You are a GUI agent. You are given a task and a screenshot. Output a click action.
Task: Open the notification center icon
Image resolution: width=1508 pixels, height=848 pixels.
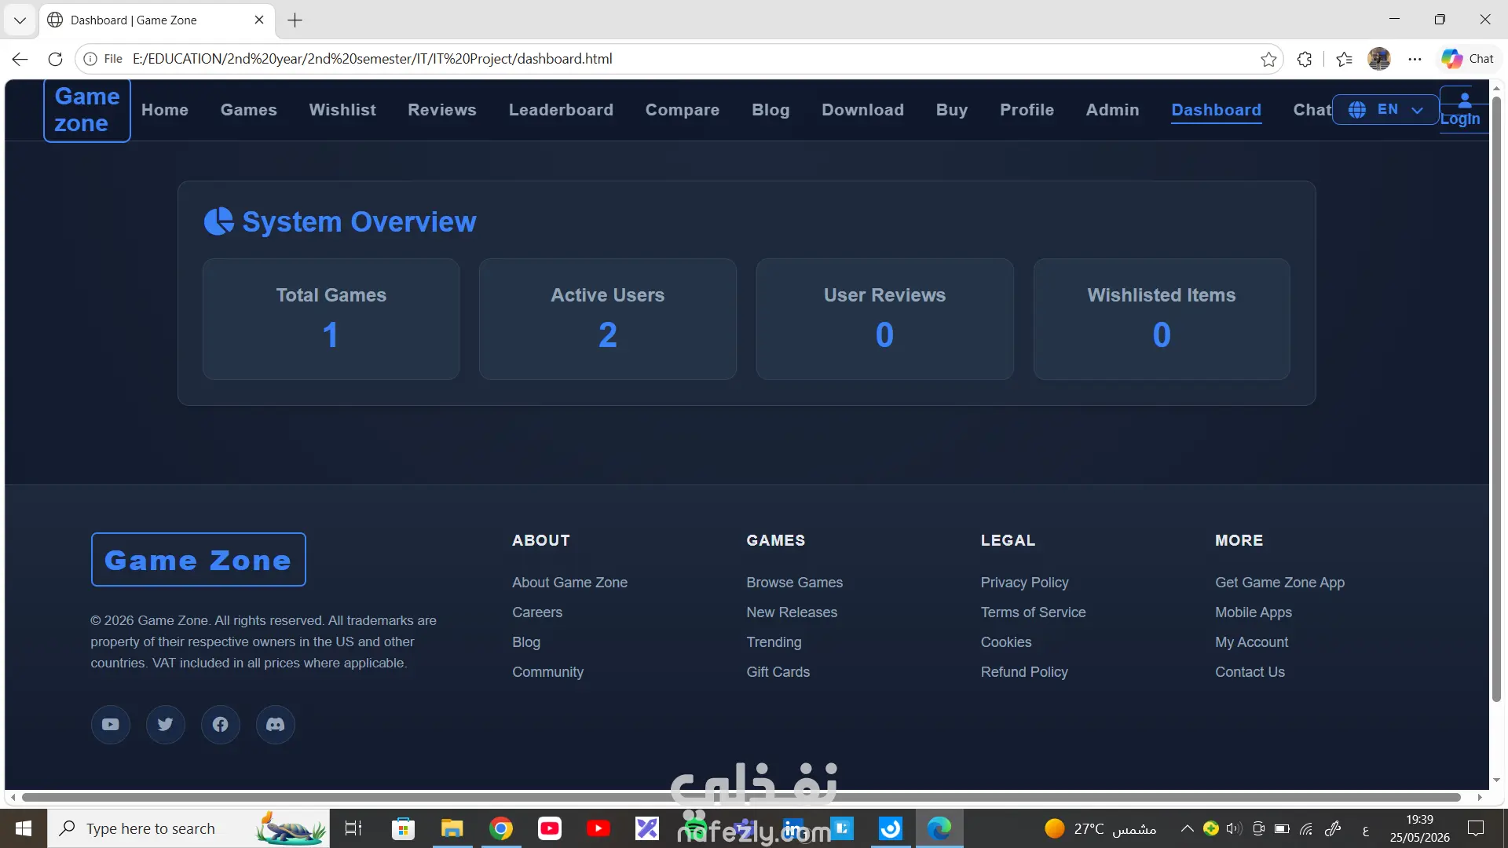coord(1476,828)
